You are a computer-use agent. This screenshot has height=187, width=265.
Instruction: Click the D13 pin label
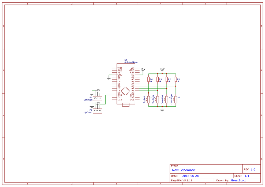tap(132, 100)
